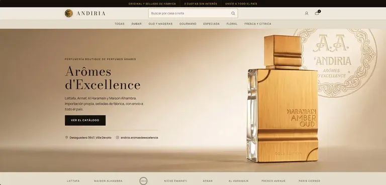Click 'ORIGINAL Y SELLADO DE FÁBRICA' banner text

coord(152,4)
